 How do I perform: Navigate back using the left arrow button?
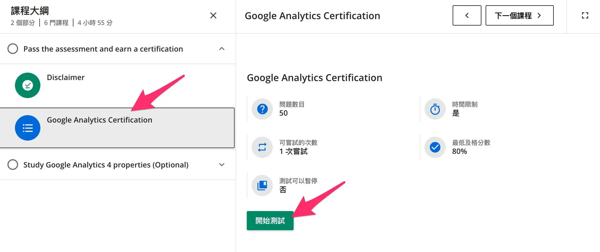pos(467,15)
